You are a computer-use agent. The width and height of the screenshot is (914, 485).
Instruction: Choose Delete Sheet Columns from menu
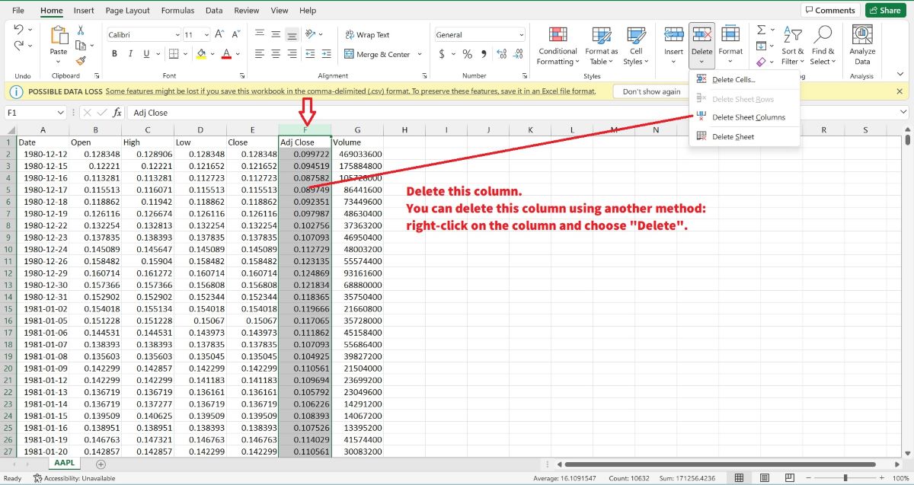coord(748,117)
